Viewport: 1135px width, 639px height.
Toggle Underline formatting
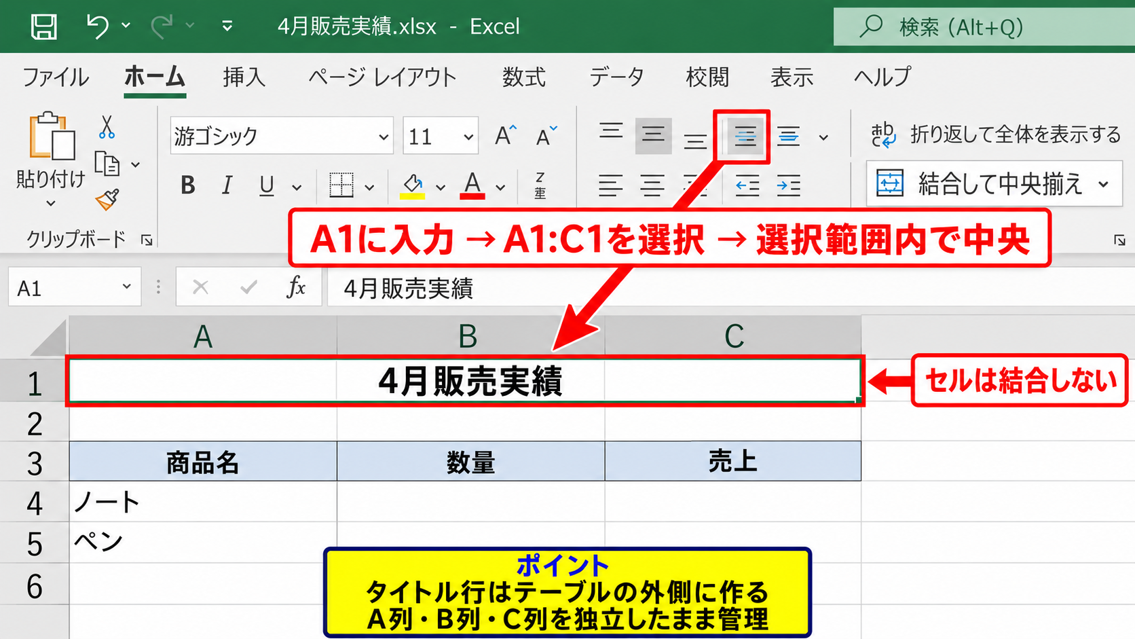(x=267, y=185)
